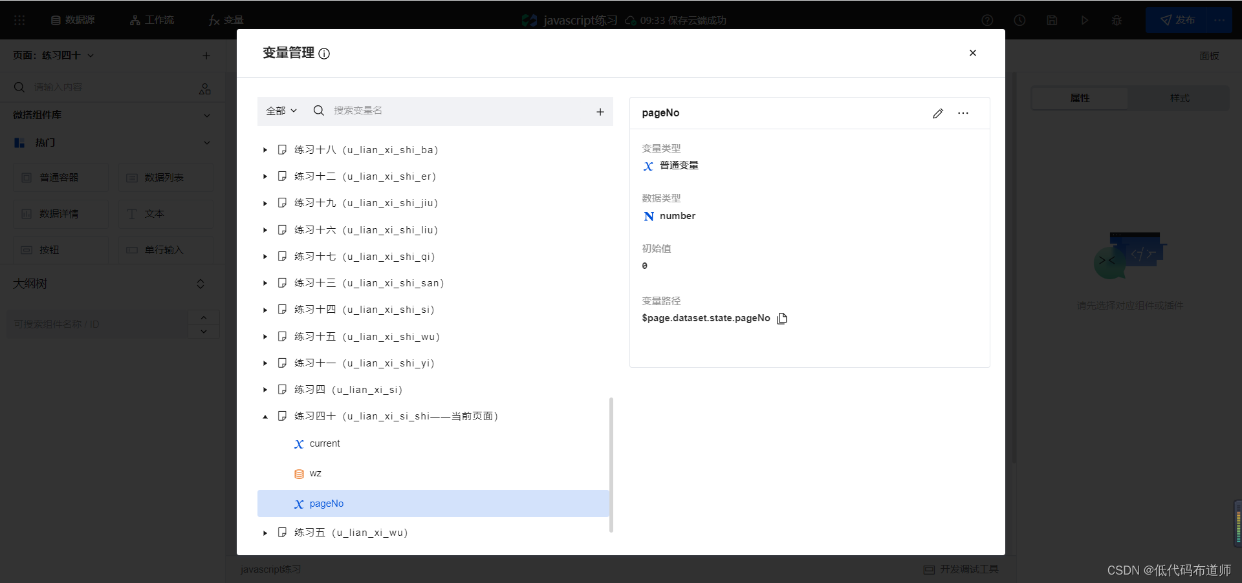Copy the variable path $page.dataset.state.pageNo
This screenshot has height=583, width=1242.
pos(782,318)
